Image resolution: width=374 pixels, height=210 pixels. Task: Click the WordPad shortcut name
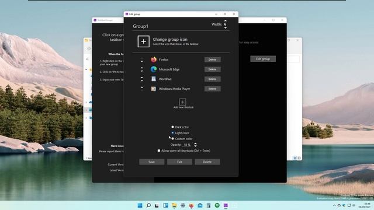pyautogui.click(x=165, y=79)
